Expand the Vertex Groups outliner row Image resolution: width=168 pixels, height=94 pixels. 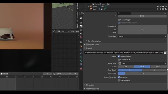point(91,4)
